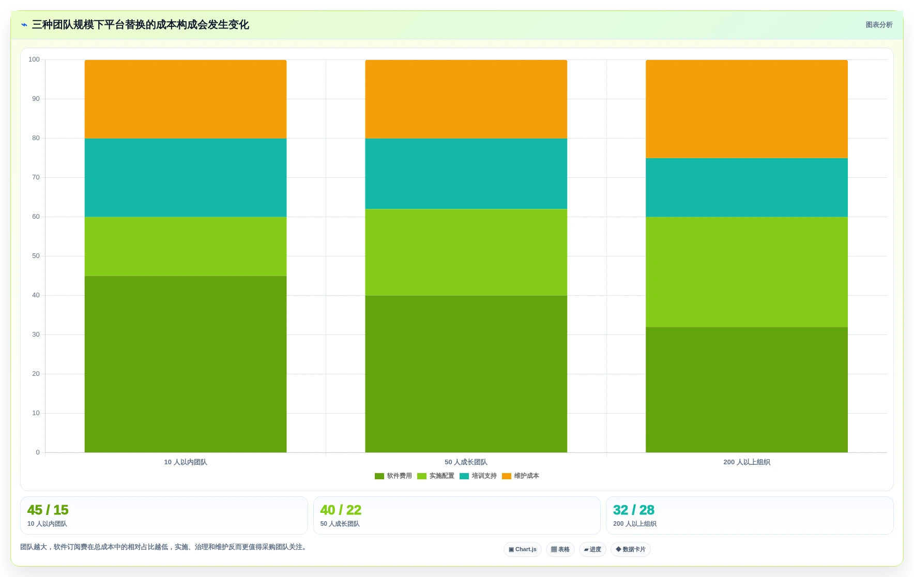Viewport: 914px width, 577px height.
Task: Click the dark green segment of 50 人成长团队 bar
Action: point(466,374)
